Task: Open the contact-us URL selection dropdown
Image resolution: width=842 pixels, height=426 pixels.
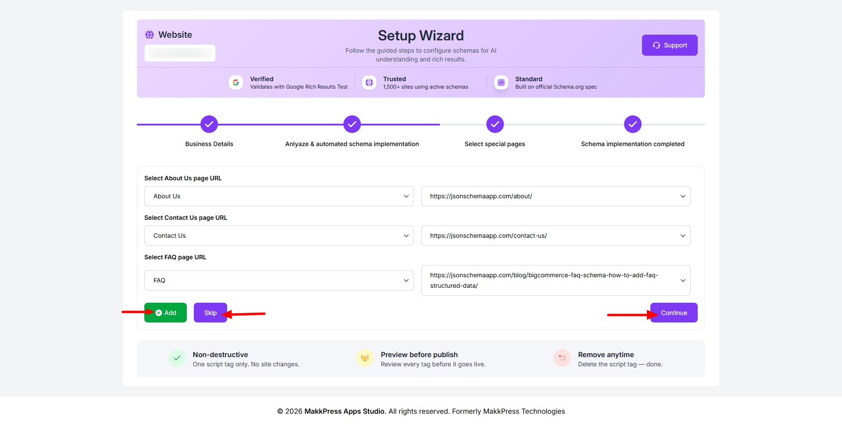Action: coord(556,236)
